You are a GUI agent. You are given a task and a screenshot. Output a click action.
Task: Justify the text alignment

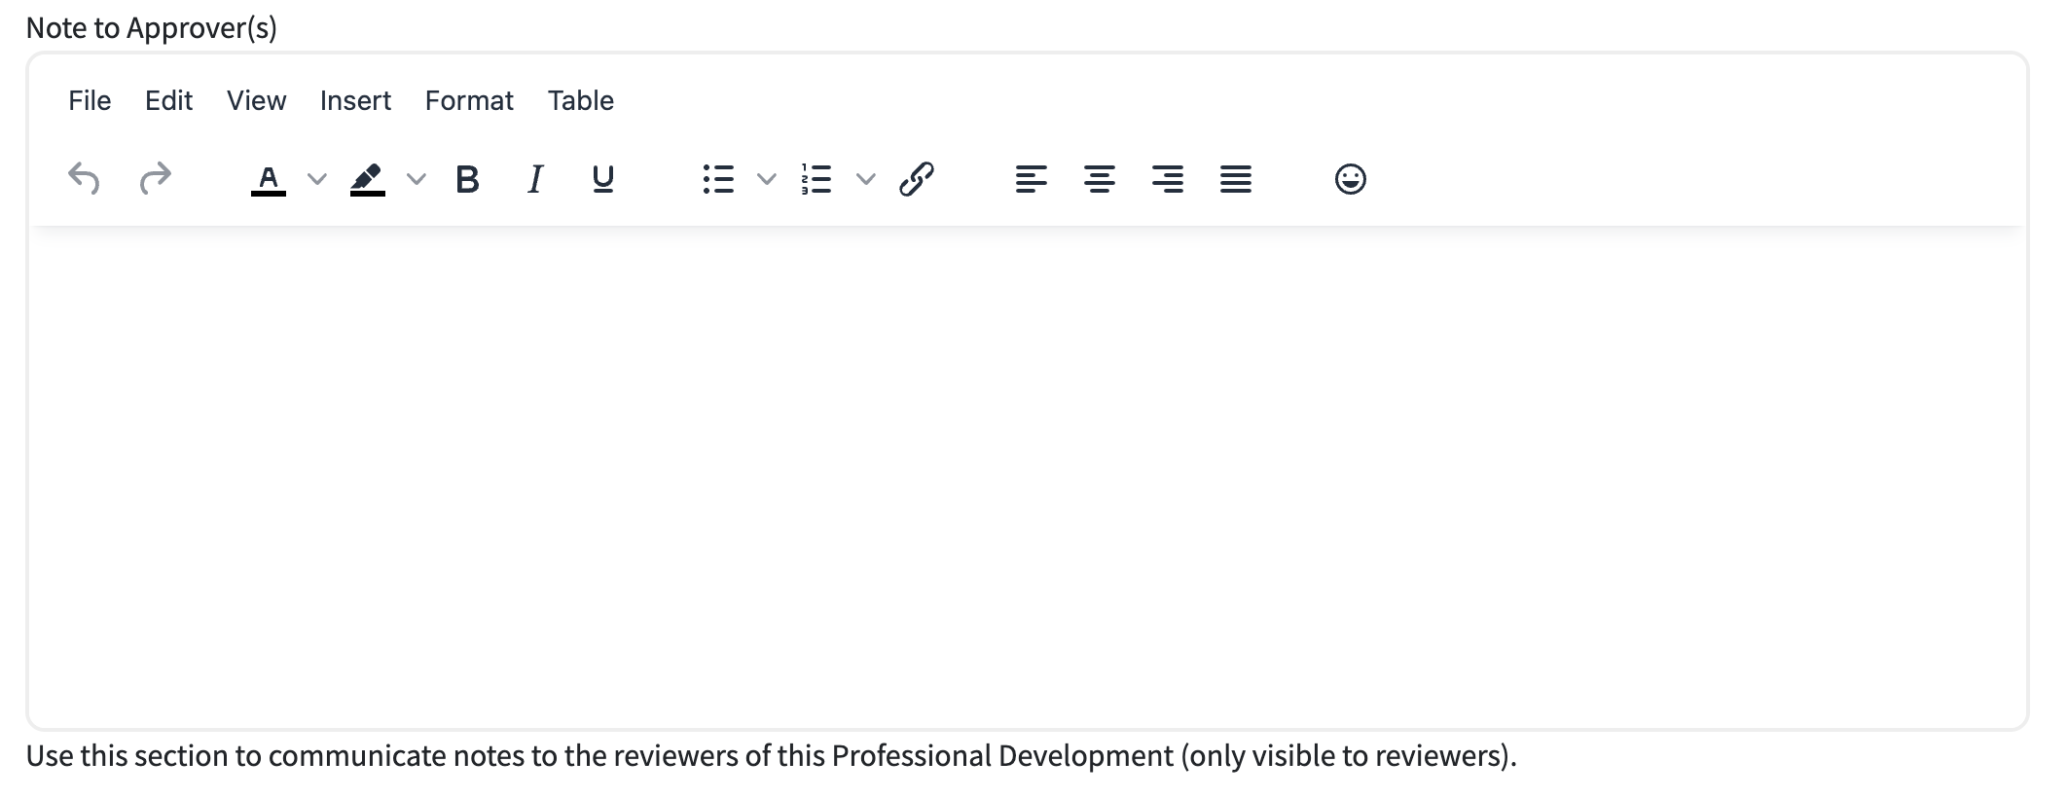1235,179
